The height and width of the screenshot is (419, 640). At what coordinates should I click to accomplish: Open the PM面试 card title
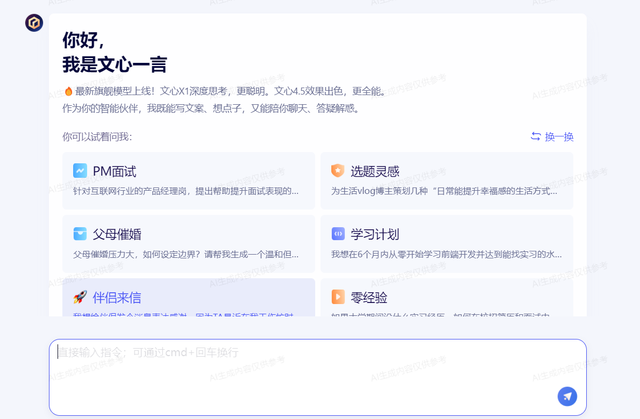(114, 171)
